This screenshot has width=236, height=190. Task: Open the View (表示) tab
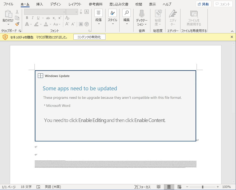152,4
